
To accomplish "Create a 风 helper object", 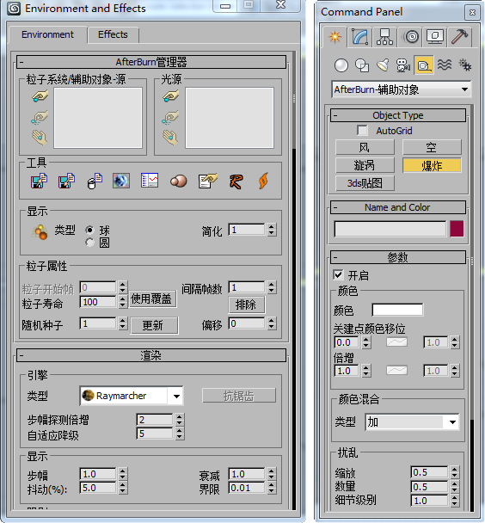I will 365,147.
